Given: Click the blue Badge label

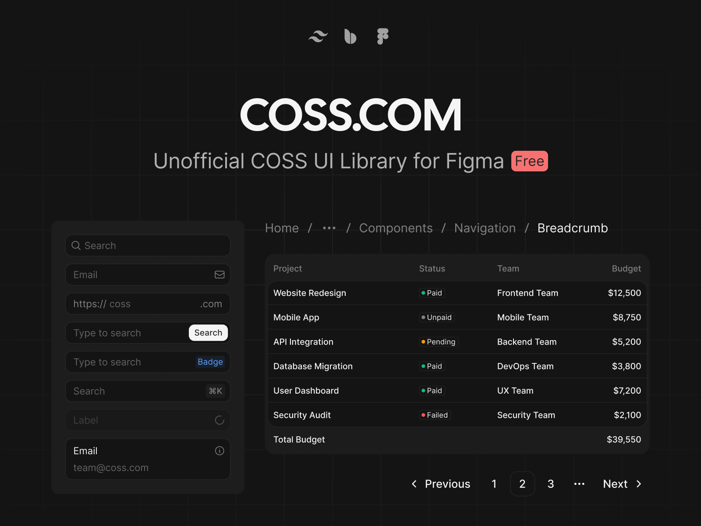Looking at the screenshot, I should click(x=210, y=362).
